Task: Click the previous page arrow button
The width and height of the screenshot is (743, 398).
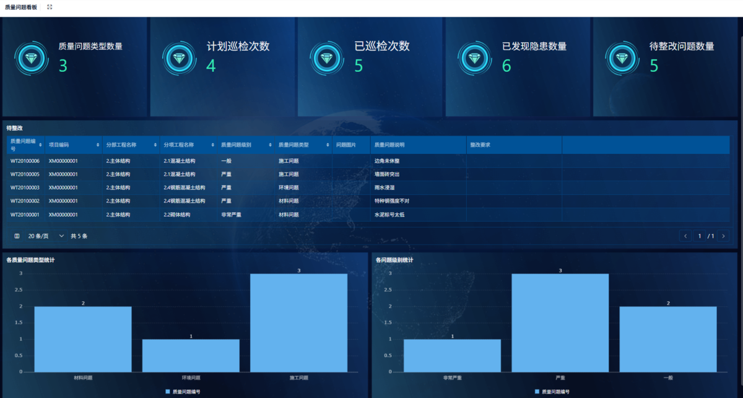Action: 685,236
